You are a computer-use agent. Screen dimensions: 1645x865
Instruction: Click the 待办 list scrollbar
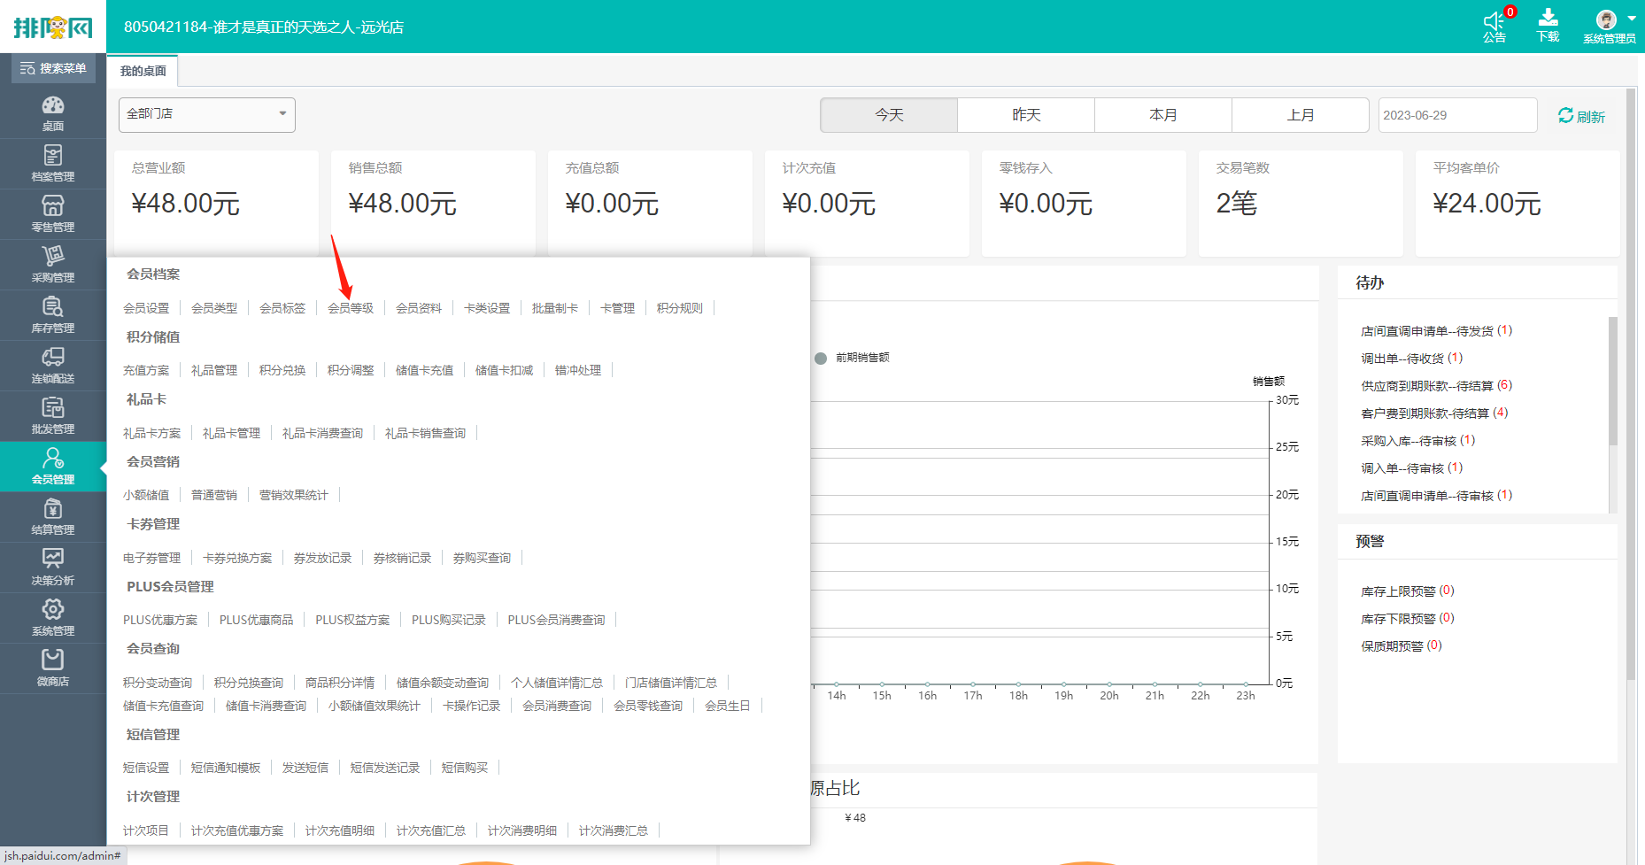(1613, 381)
